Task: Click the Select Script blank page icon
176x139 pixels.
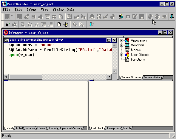Action: point(59,25)
